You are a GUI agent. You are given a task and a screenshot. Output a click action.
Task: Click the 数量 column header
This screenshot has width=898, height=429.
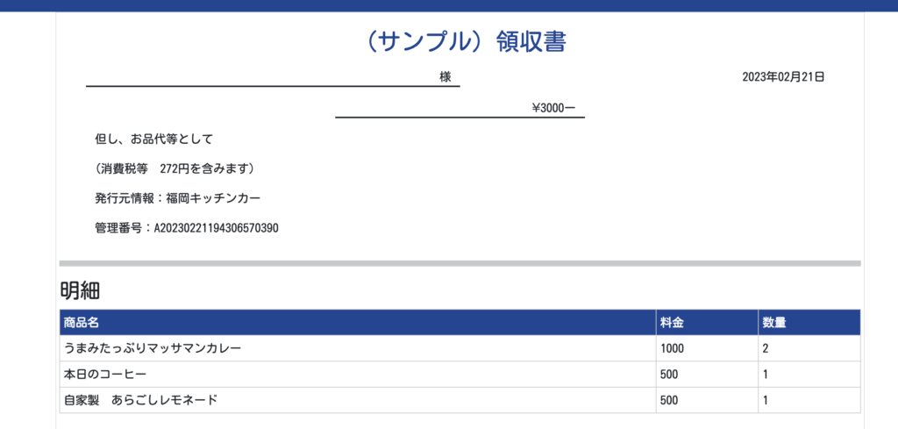coord(773,322)
